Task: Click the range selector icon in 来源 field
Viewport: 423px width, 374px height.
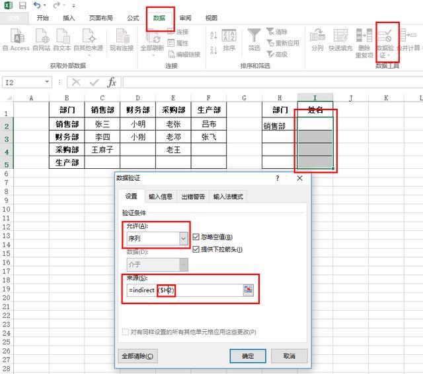Action: (x=249, y=290)
